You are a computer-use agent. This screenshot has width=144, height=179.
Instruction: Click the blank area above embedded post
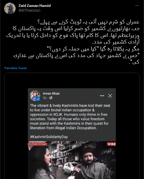(72, 80)
